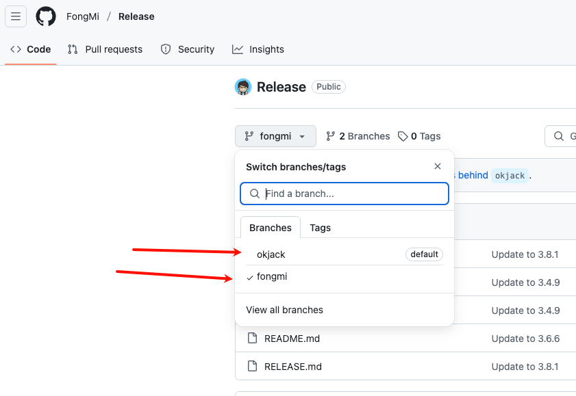Screen dimensions: 576x396
Task: Switch to the Branches tab
Action: coord(270,228)
